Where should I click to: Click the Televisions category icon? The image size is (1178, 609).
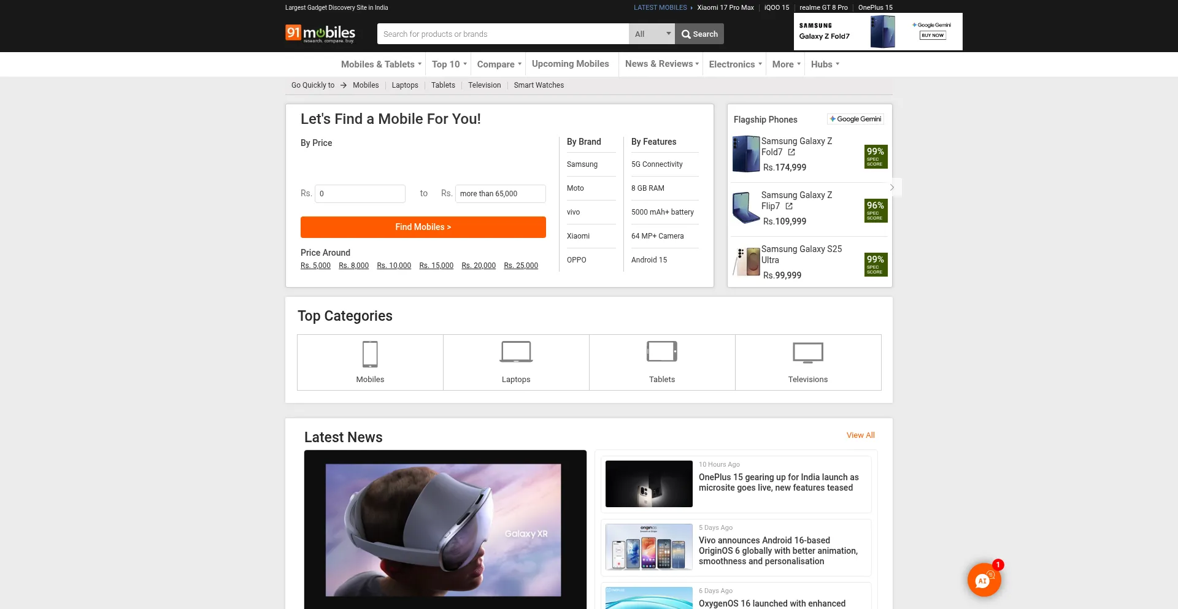pyautogui.click(x=808, y=353)
